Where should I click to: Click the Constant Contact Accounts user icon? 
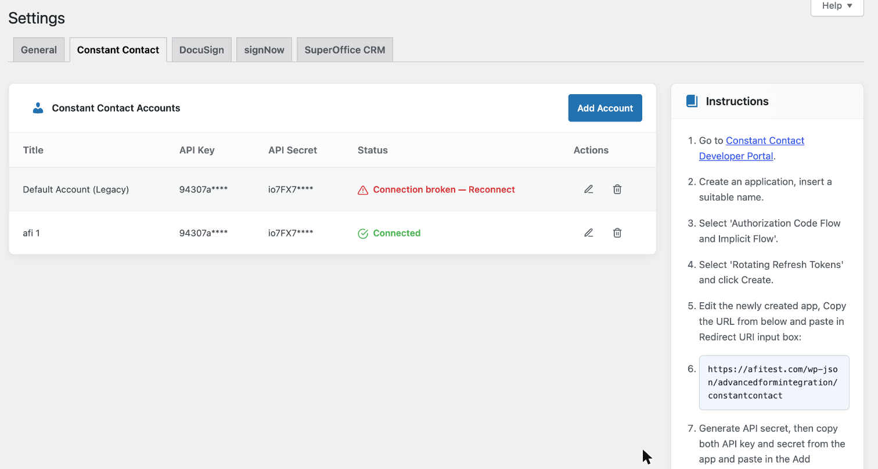[38, 108]
